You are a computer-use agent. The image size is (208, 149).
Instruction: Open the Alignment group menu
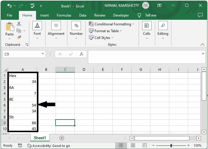click(56, 30)
